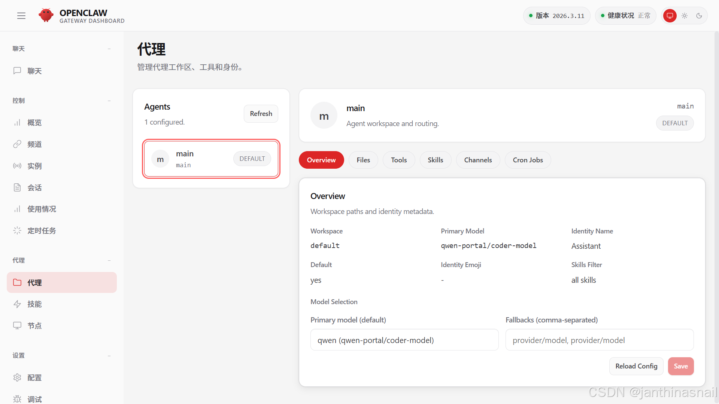Viewport: 719px width, 404px height.
Task: Open the Primary model combo box
Action: pyautogui.click(x=404, y=340)
